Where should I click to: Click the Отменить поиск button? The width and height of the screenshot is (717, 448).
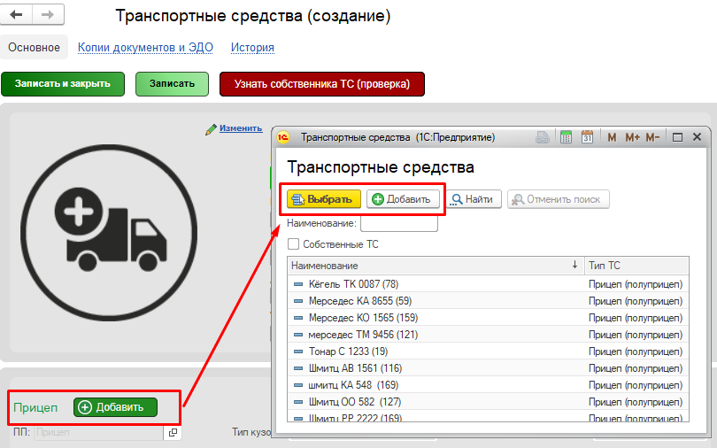pyautogui.click(x=558, y=199)
